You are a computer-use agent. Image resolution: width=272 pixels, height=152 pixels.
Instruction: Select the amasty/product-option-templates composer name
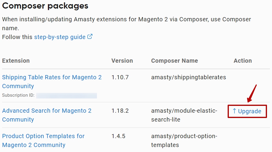(x=184, y=140)
